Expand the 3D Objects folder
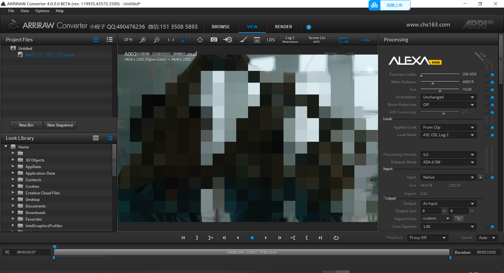The height and width of the screenshot is (273, 504). (13, 160)
